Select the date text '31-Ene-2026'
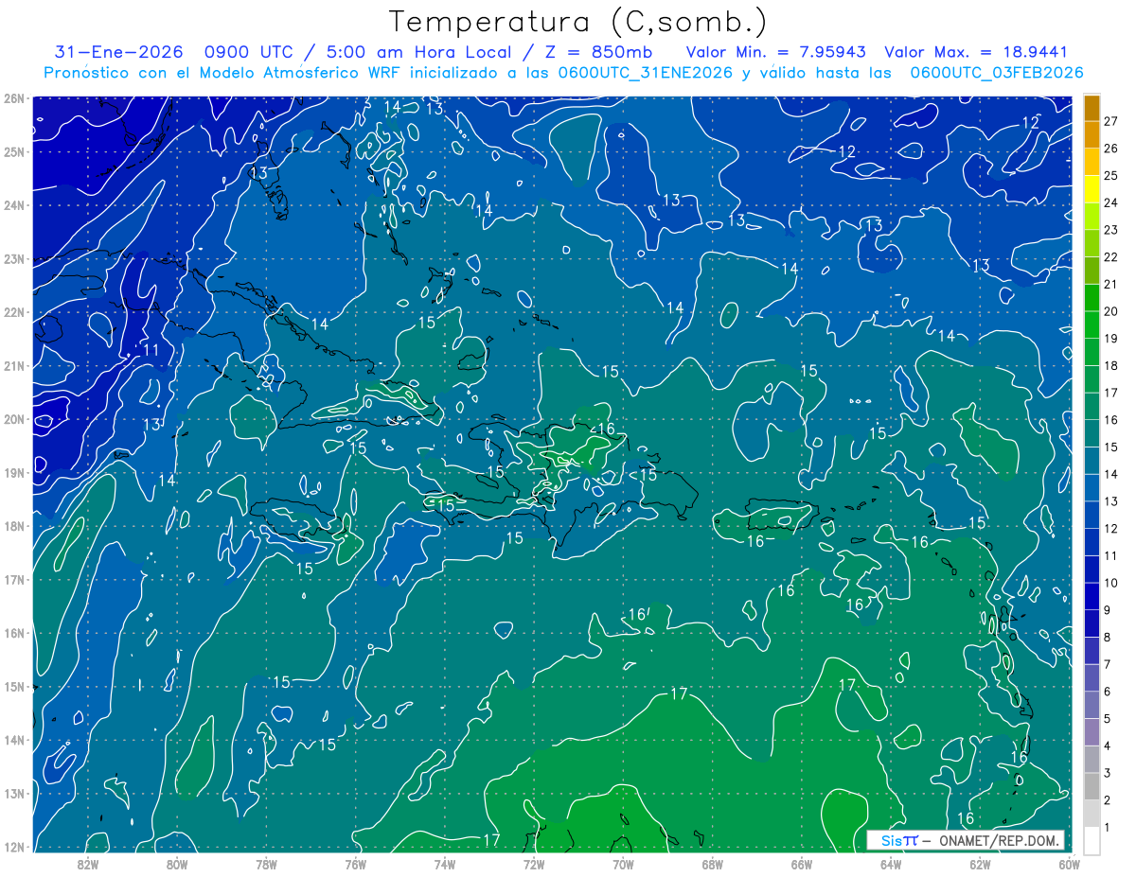 [119, 52]
